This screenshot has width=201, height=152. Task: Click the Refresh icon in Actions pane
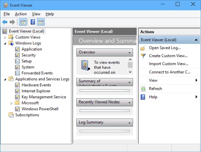tap(143, 89)
